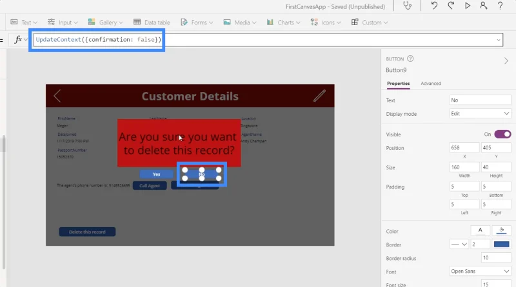
Task: Open the App checker stethoscope icon
Action: click(408, 6)
